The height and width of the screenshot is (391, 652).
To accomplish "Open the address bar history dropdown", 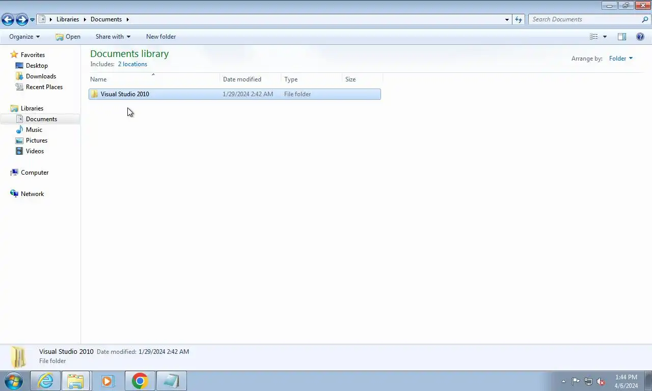I will coord(507,19).
